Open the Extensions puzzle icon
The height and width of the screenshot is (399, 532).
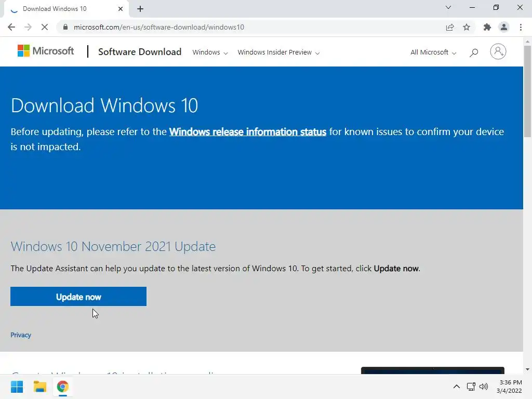coord(487,27)
